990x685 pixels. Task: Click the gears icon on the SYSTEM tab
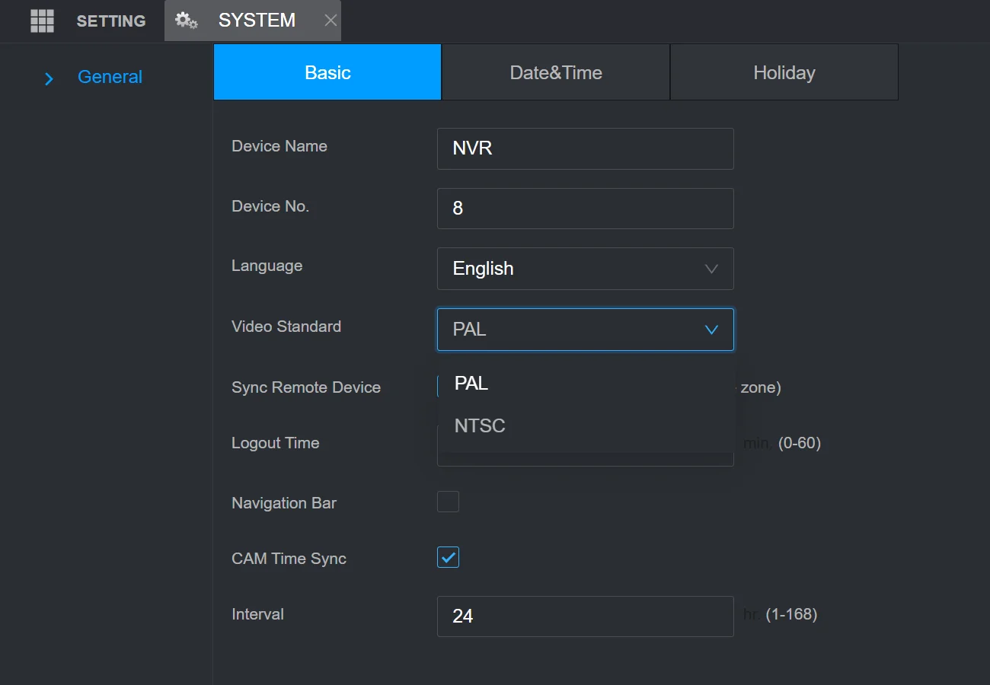187,21
